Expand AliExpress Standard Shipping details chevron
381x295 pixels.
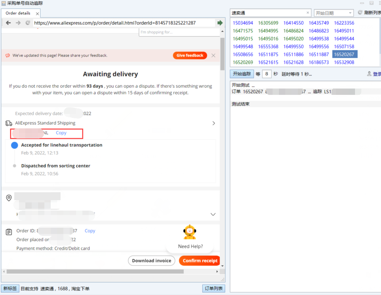[x=214, y=123]
